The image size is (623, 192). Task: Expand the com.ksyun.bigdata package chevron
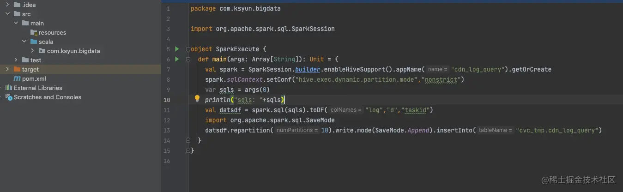[x=32, y=51]
